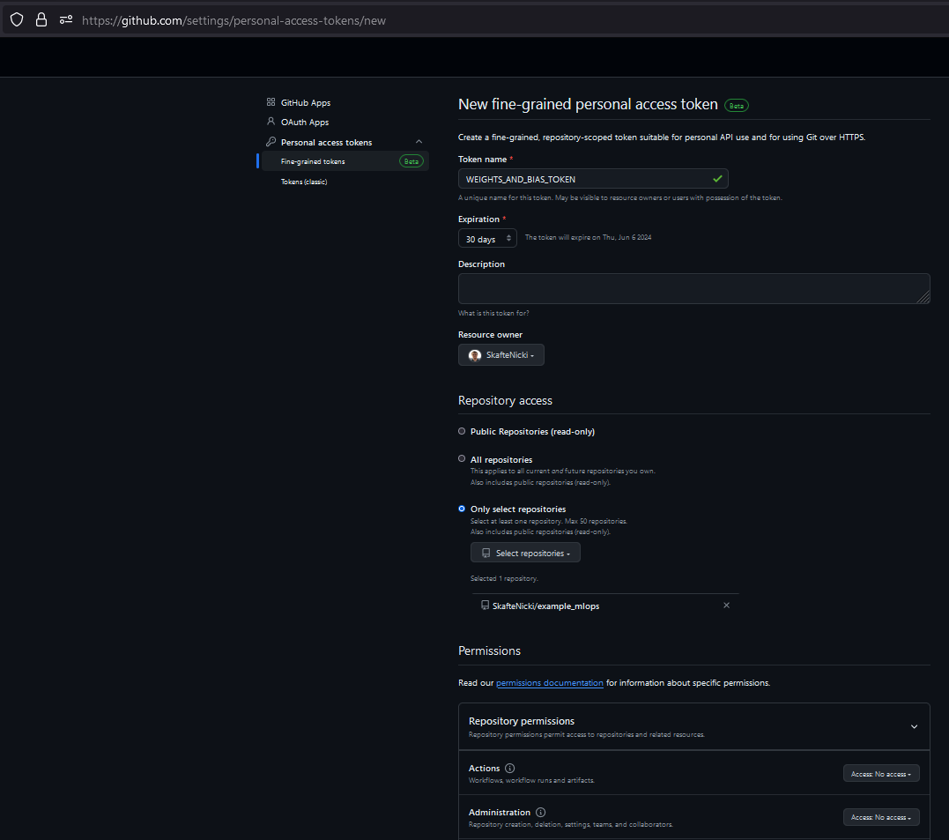Viewport: 949px width, 840px height.
Task: Click Personal access tokens in the sidebar
Action: point(326,142)
